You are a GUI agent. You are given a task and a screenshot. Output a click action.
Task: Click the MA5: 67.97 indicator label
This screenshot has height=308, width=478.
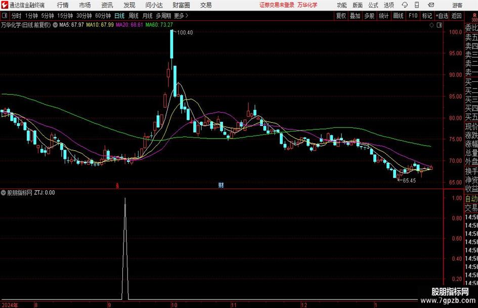pos(71,25)
